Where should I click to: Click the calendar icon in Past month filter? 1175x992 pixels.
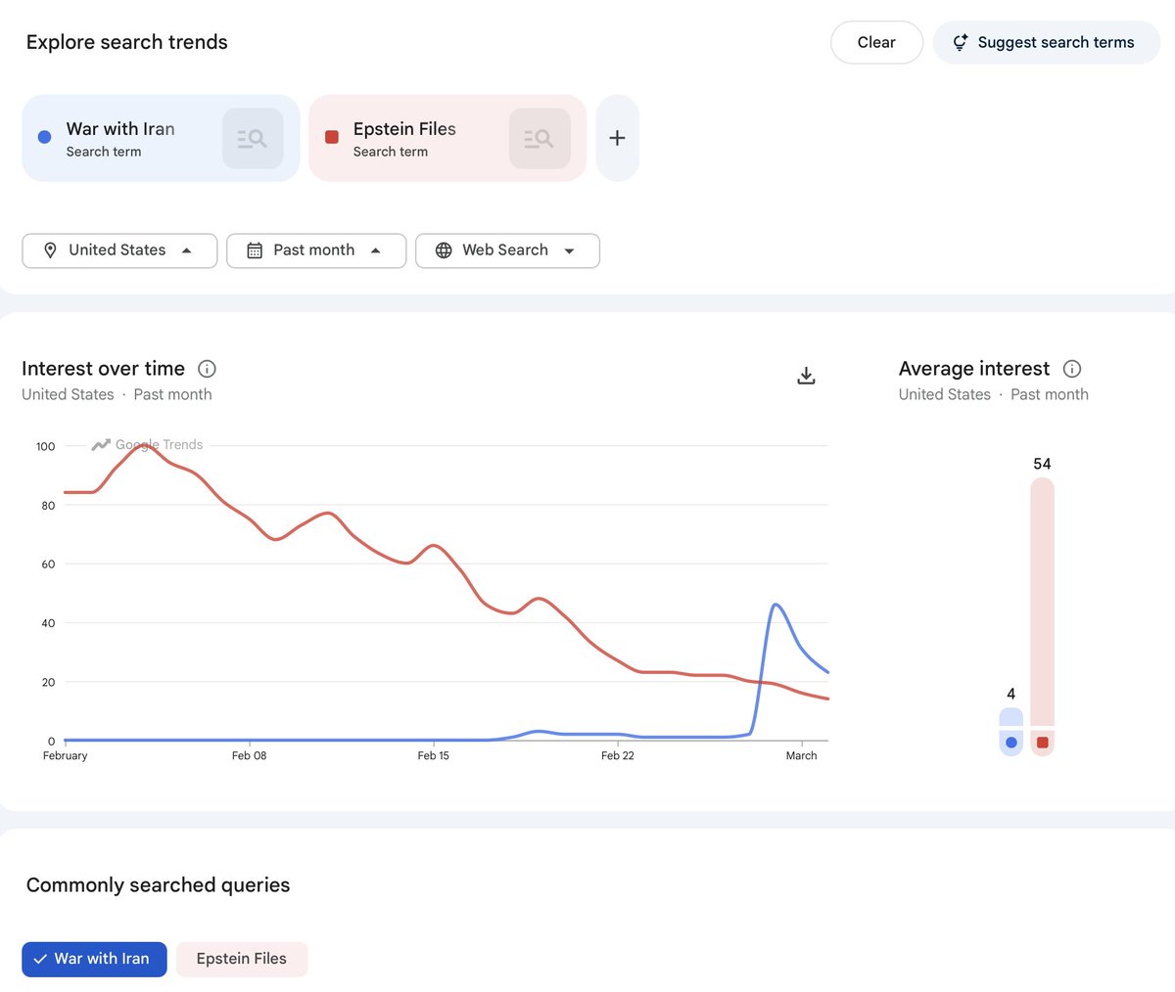pyautogui.click(x=255, y=250)
